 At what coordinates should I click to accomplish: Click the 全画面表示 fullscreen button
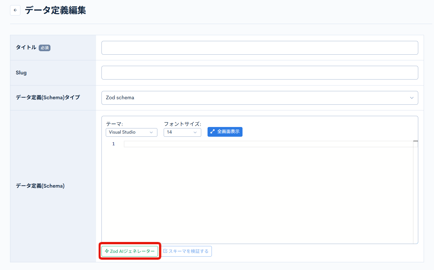click(x=225, y=132)
